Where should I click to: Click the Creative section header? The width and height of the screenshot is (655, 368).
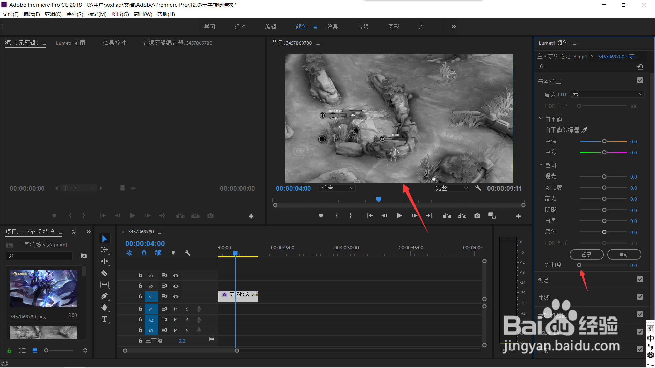pyautogui.click(x=544, y=280)
